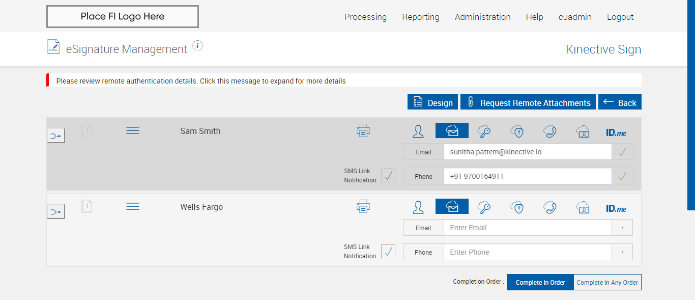The width and height of the screenshot is (695, 300).
Task: Click the Request Remote Attachments button
Action: click(x=528, y=102)
